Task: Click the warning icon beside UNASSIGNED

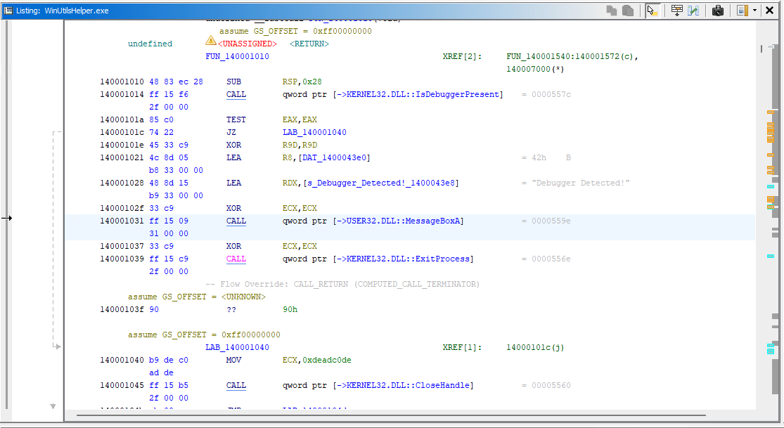Action: pyautogui.click(x=210, y=41)
